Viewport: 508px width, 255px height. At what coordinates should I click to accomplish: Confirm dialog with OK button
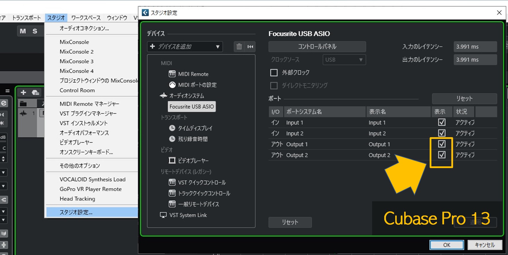(x=447, y=245)
